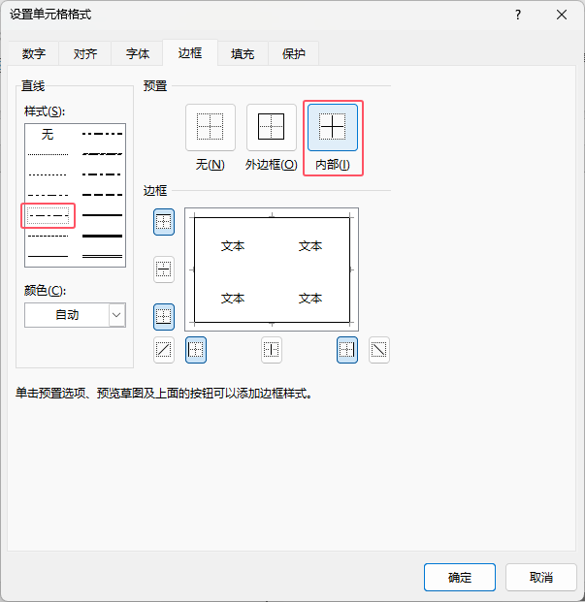Switch to the 保护 tab
The height and width of the screenshot is (602, 585).
[294, 53]
